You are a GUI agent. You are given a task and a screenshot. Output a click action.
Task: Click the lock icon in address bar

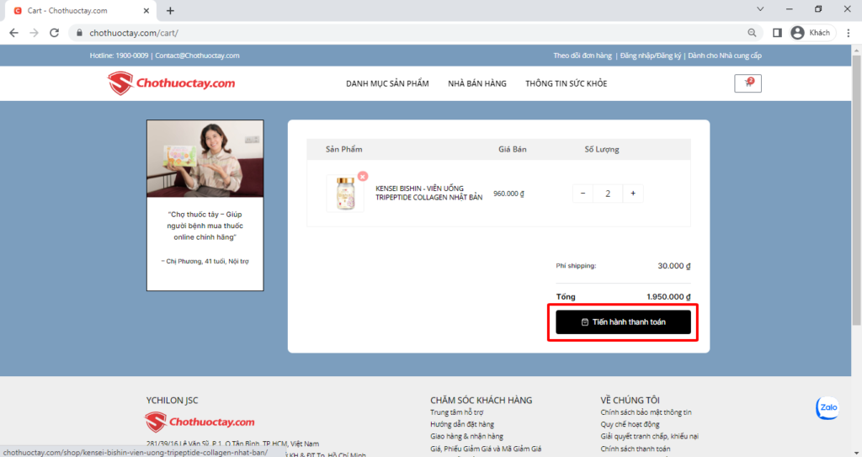[x=79, y=33]
